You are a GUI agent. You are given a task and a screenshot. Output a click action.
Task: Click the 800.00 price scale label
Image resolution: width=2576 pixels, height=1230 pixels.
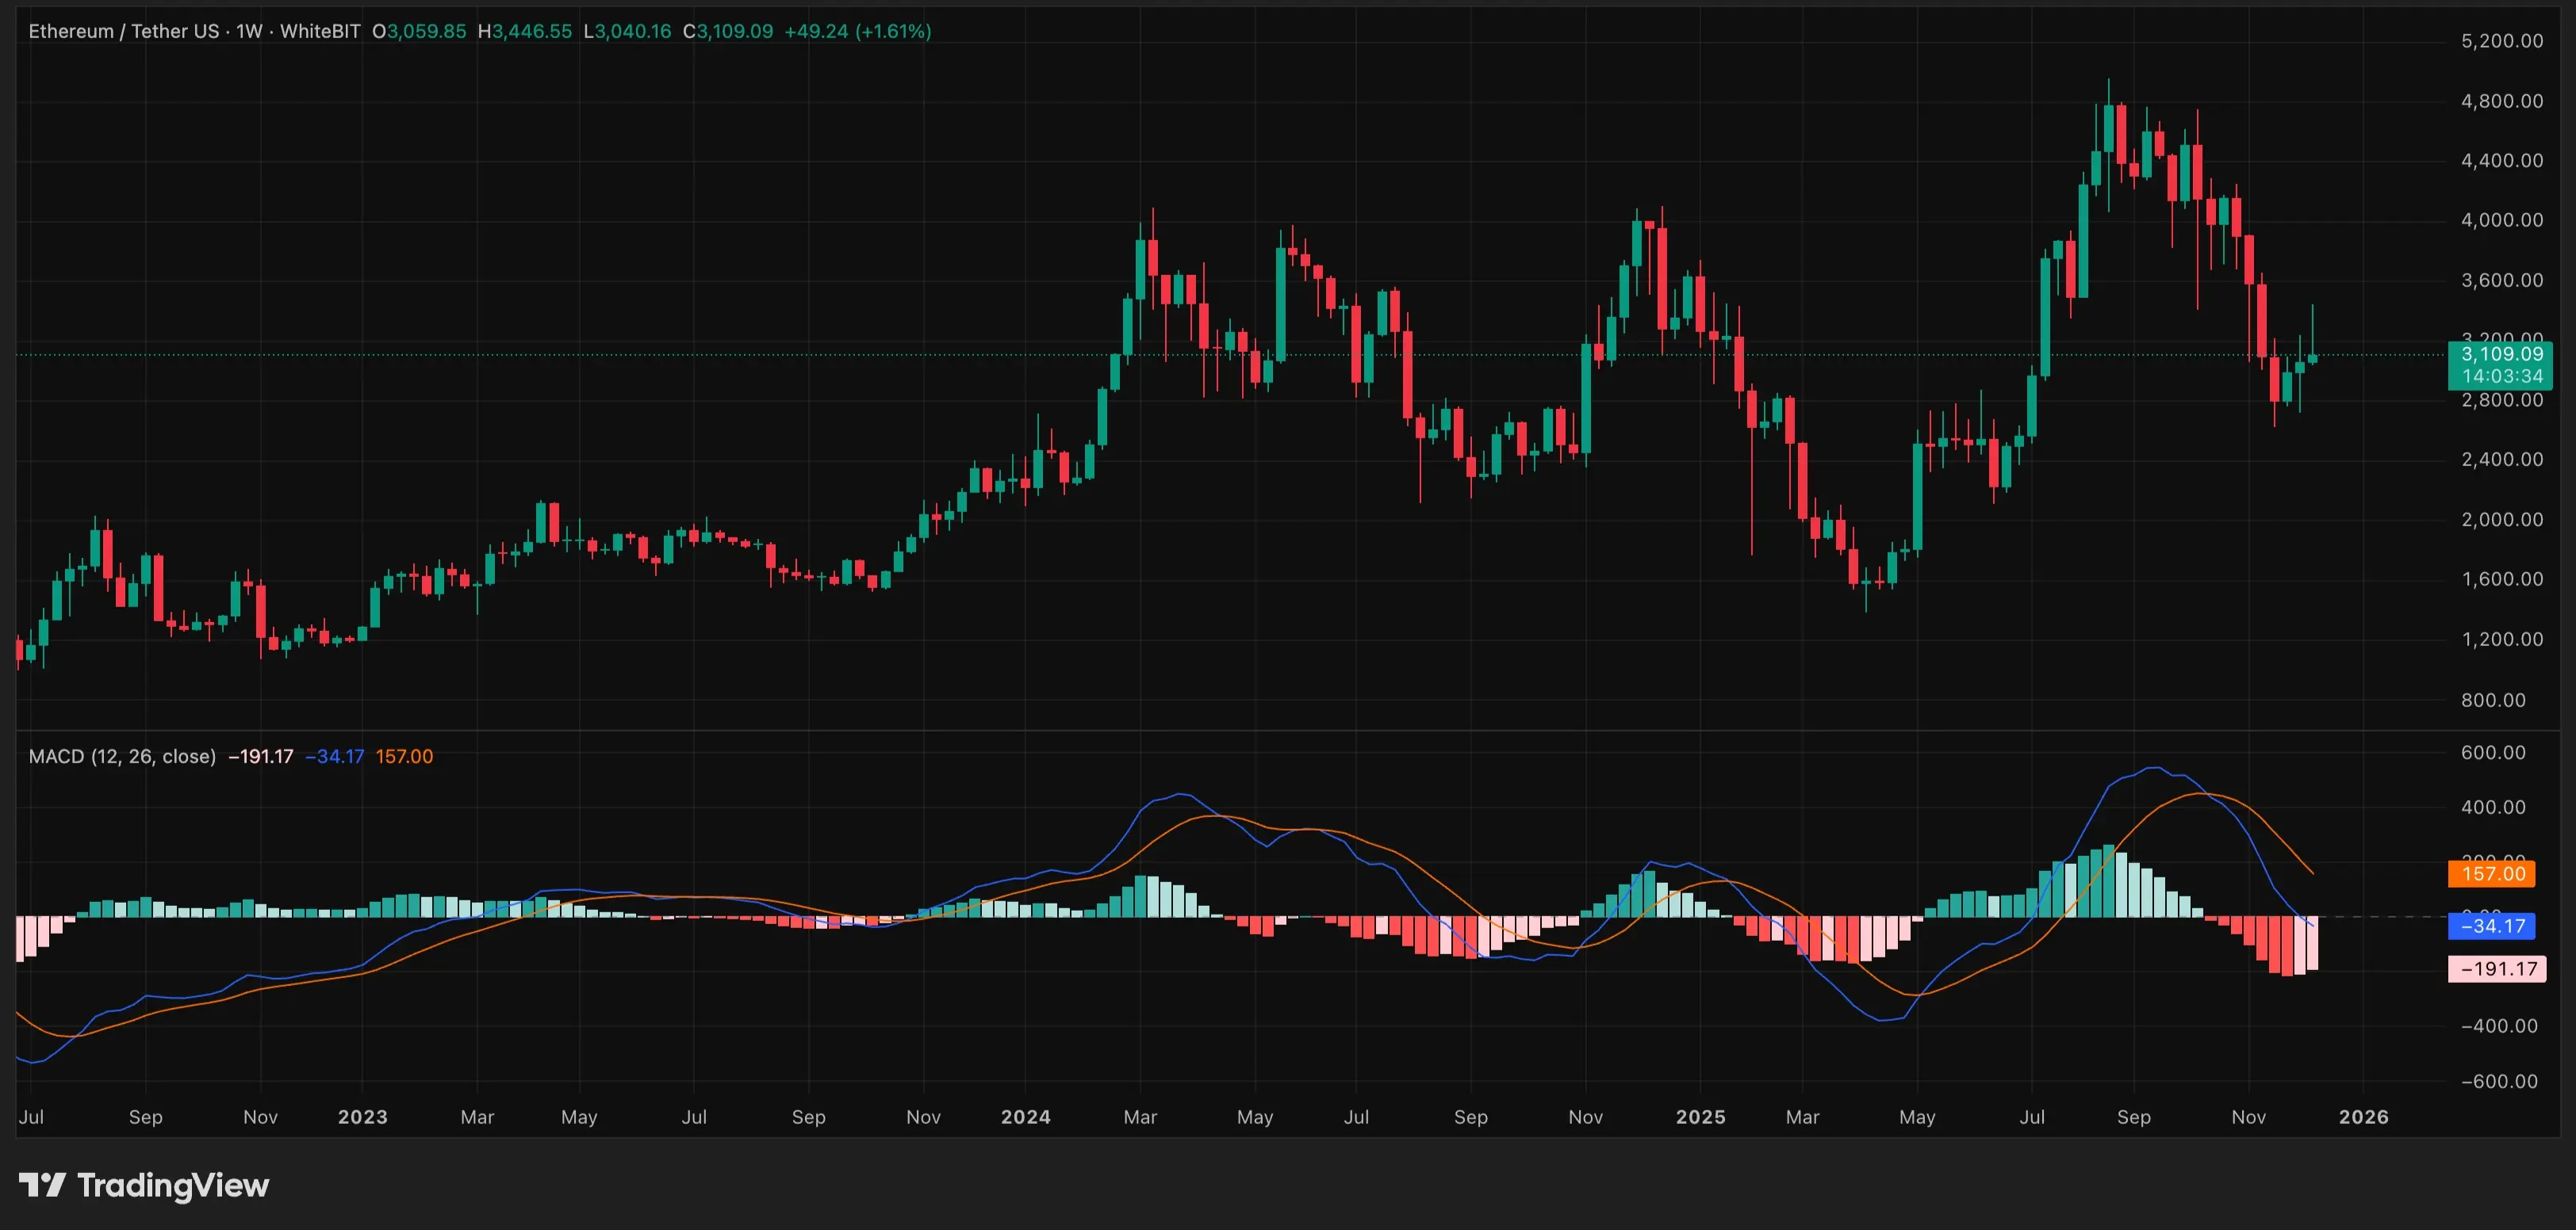2493,700
